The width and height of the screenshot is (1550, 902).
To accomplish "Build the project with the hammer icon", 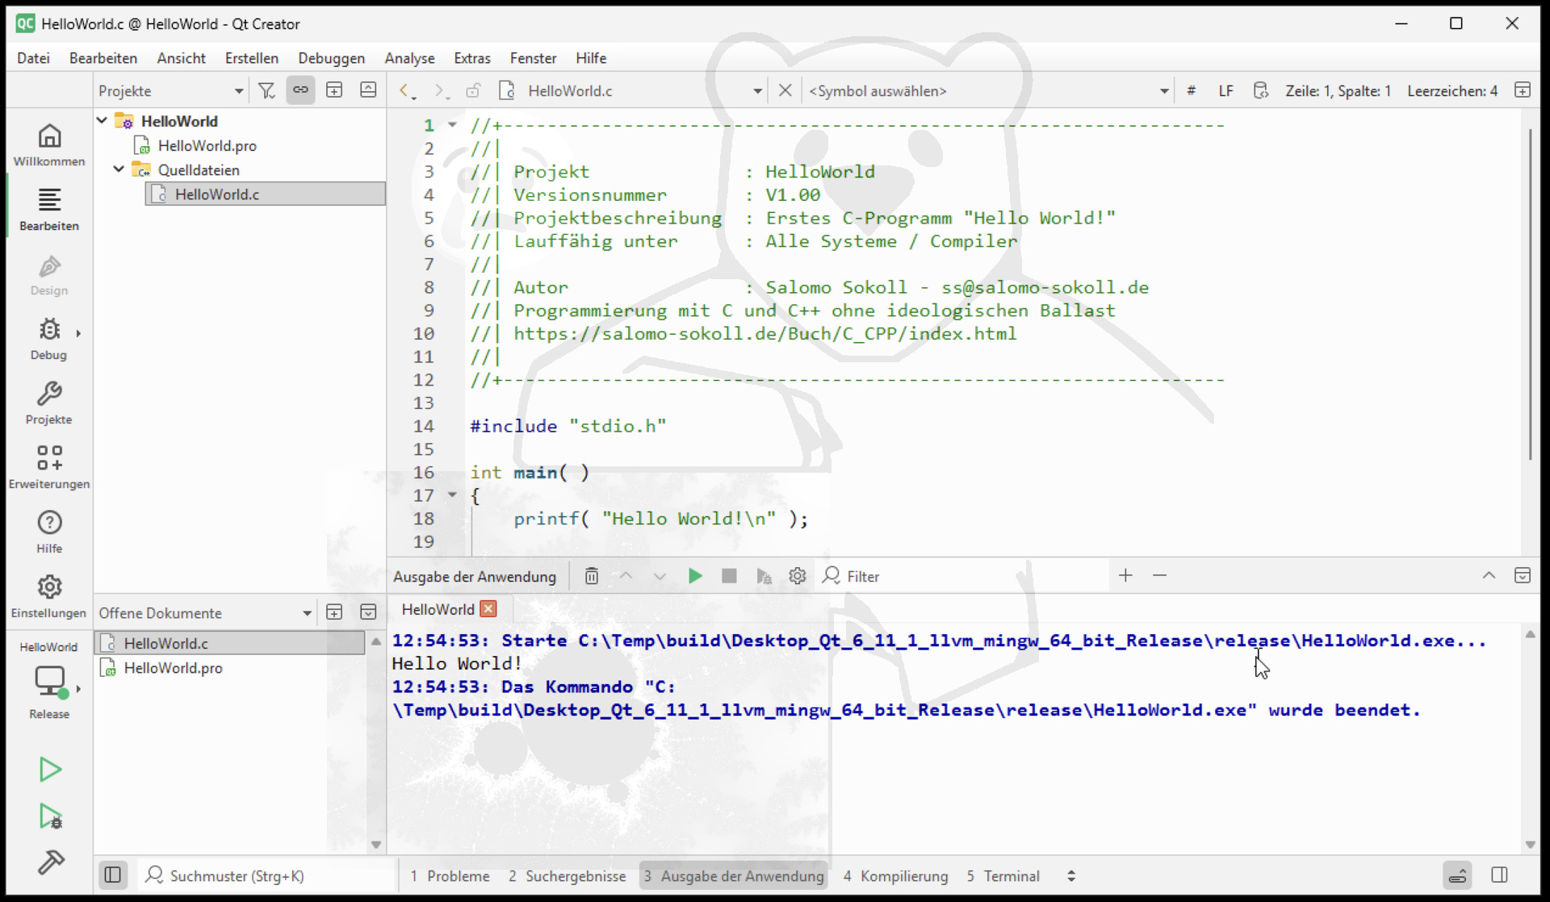I will [x=50, y=862].
